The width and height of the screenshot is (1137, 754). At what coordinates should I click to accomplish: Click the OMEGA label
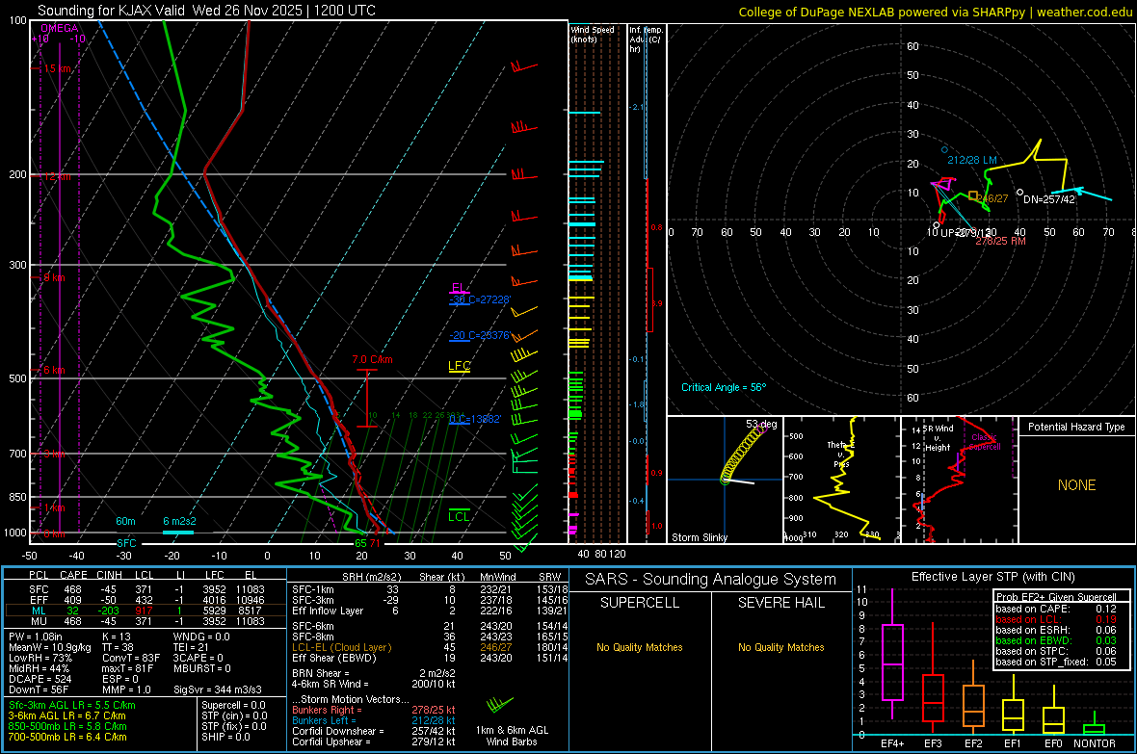[x=59, y=28]
